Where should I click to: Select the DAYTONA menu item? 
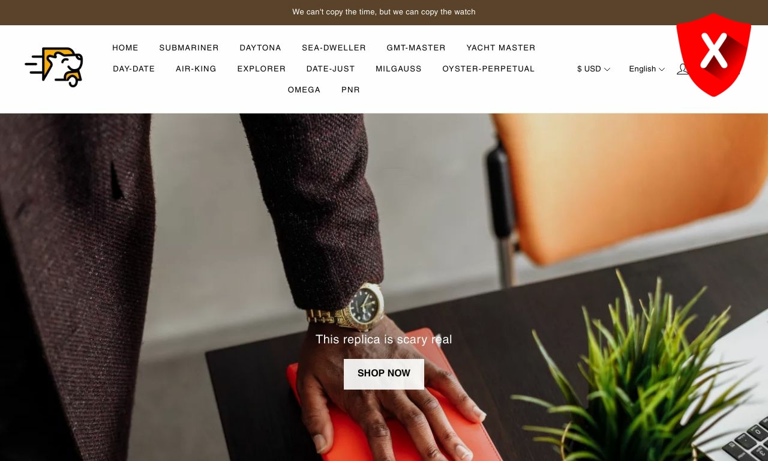point(260,48)
